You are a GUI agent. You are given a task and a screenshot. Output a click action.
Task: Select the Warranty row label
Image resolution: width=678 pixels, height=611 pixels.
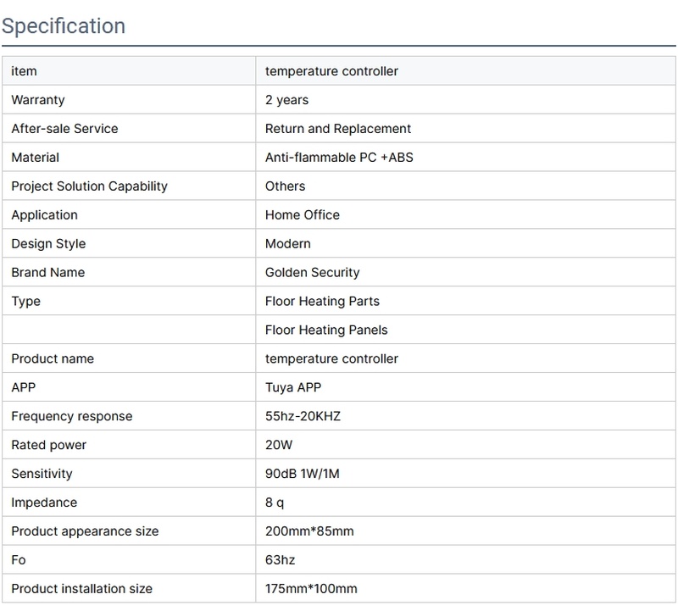[38, 100]
